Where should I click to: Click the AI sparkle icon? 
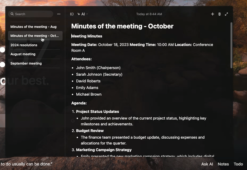(x=79, y=14)
